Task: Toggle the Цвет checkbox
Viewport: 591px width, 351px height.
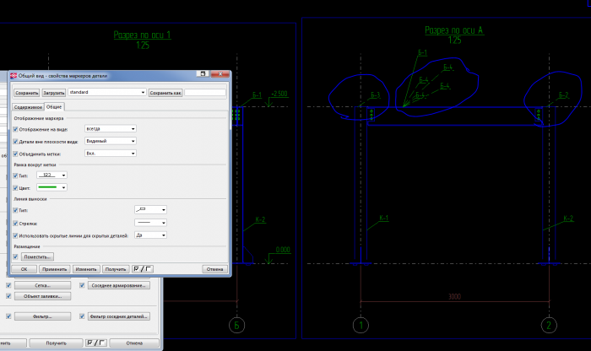Action: (x=15, y=187)
